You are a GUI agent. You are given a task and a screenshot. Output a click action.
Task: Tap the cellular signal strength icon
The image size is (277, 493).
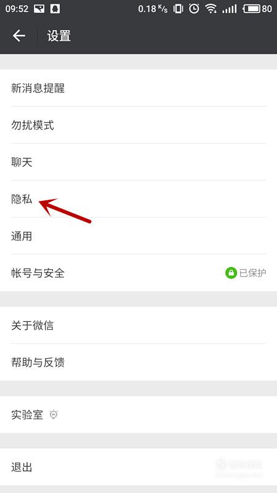point(229,9)
